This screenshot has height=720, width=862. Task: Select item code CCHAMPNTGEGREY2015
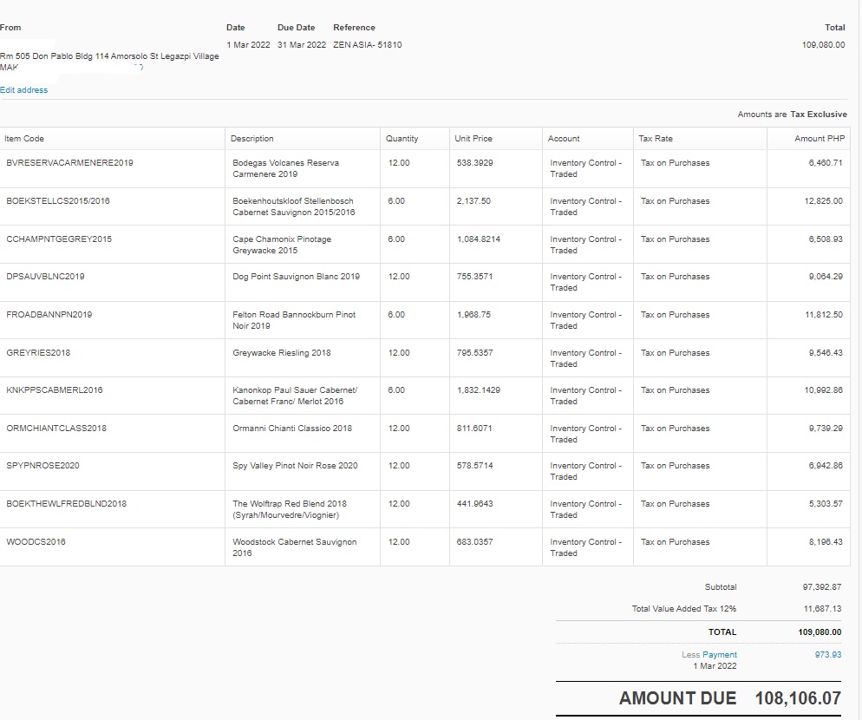click(59, 239)
